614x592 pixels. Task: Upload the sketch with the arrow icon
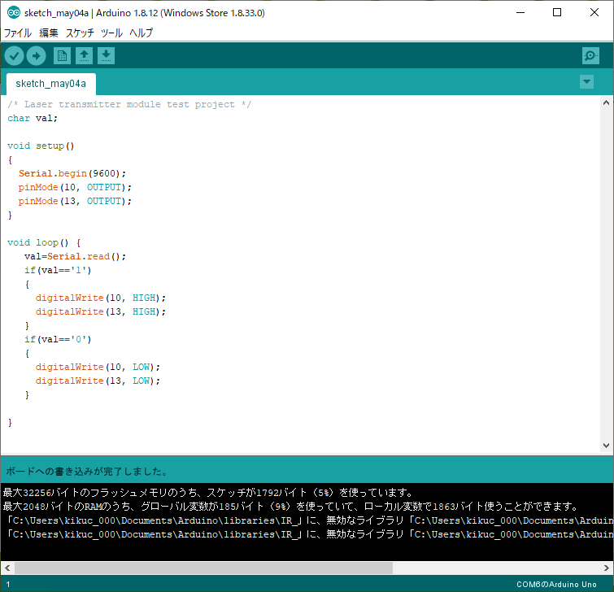tap(37, 55)
